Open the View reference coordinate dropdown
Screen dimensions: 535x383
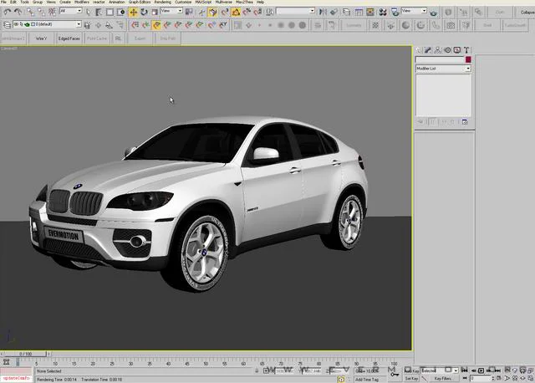point(171,11)
